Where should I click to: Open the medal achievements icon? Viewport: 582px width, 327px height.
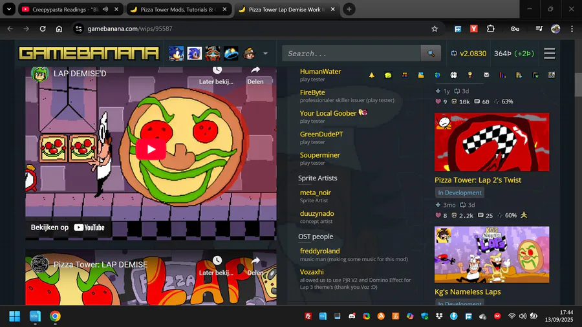coord(470,75)
